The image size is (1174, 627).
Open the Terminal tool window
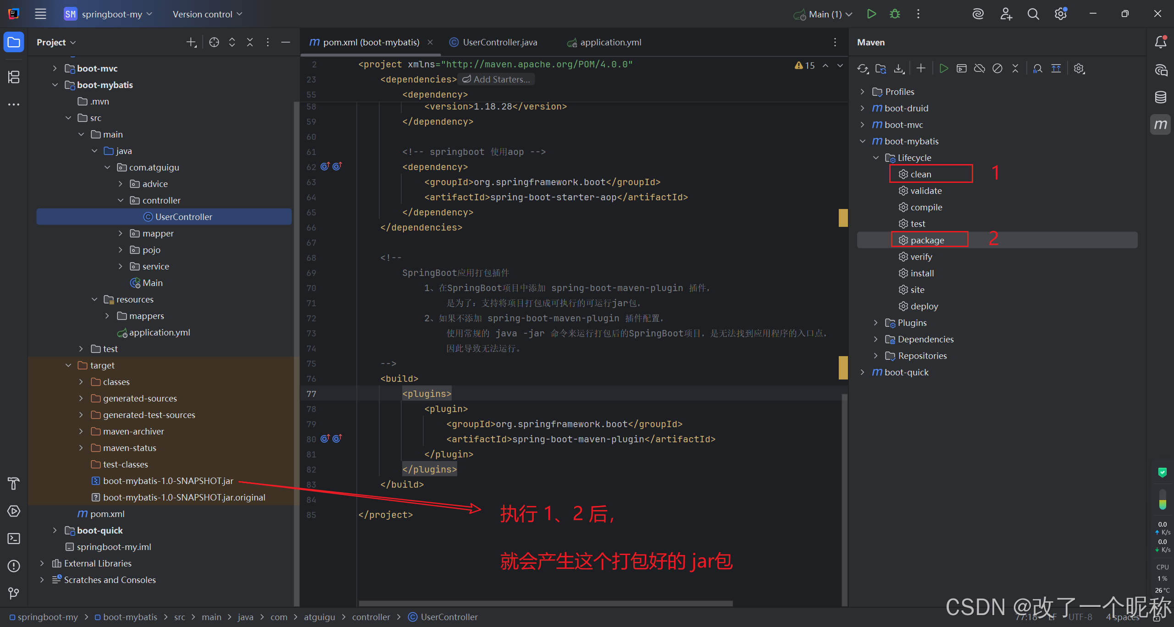14,539
